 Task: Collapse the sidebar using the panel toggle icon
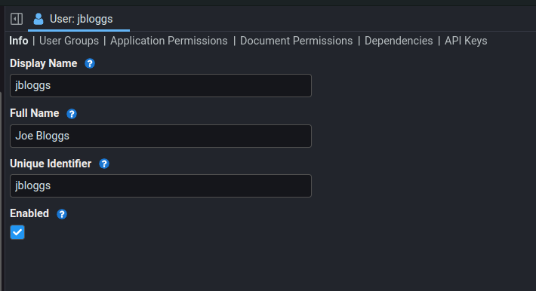[17, 19]
